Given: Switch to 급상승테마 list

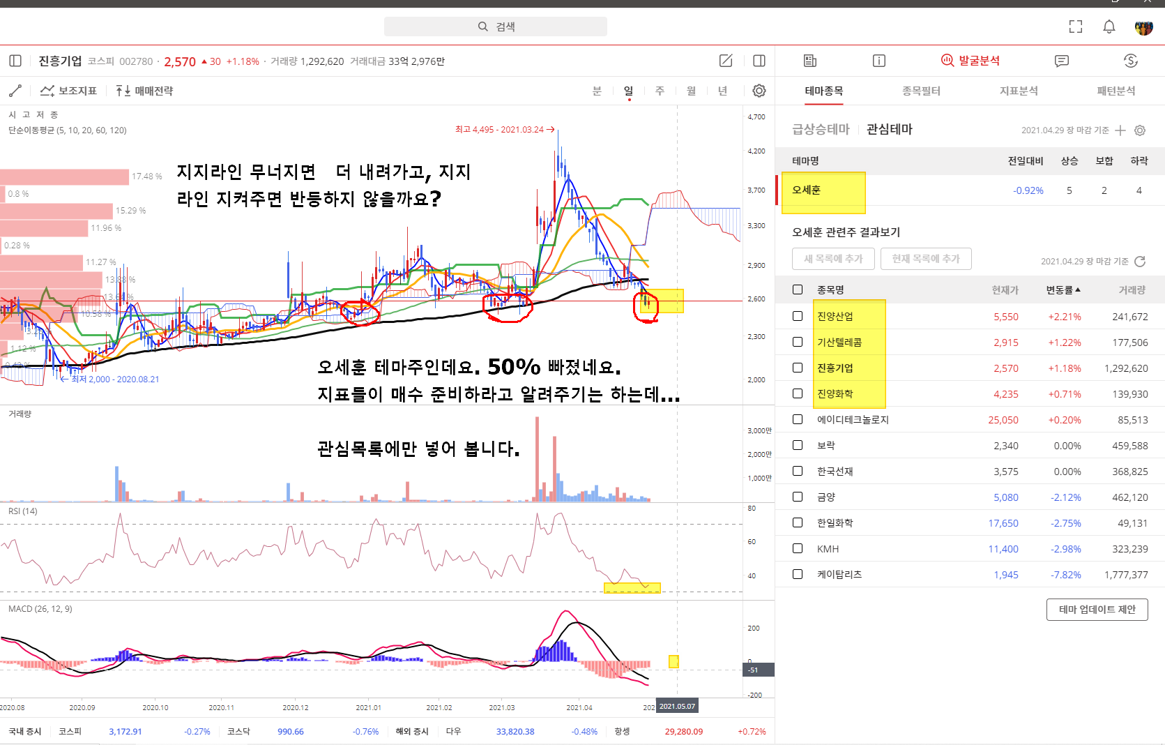Looking at the screenshot, I should click(x=821, y=129).
